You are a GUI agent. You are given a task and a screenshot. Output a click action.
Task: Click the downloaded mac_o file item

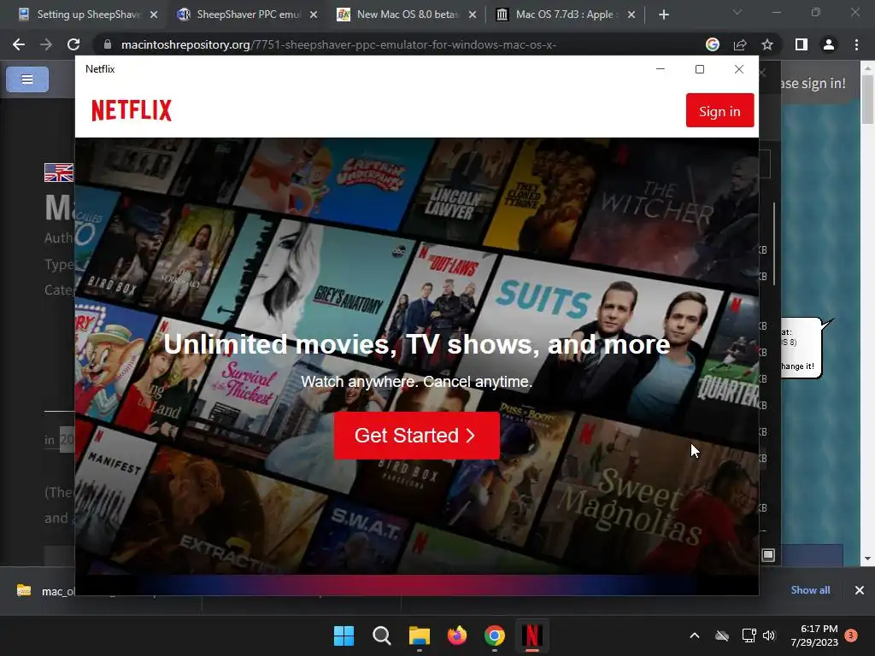[x=44, y=591]
